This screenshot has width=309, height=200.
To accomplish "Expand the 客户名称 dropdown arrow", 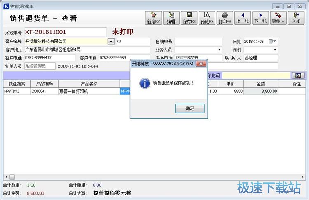I will [x=111, y=41].
